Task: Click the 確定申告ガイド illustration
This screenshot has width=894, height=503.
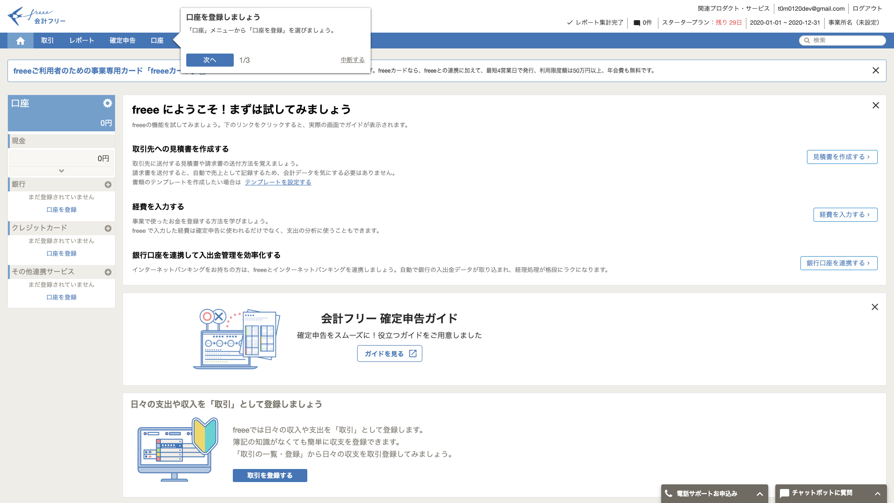Action: point(237,339)
